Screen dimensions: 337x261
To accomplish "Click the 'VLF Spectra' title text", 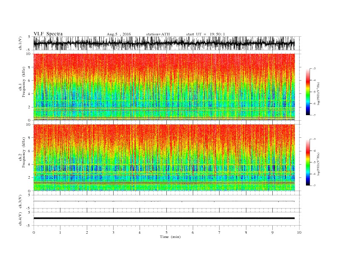I will click(x=48, y=34).
